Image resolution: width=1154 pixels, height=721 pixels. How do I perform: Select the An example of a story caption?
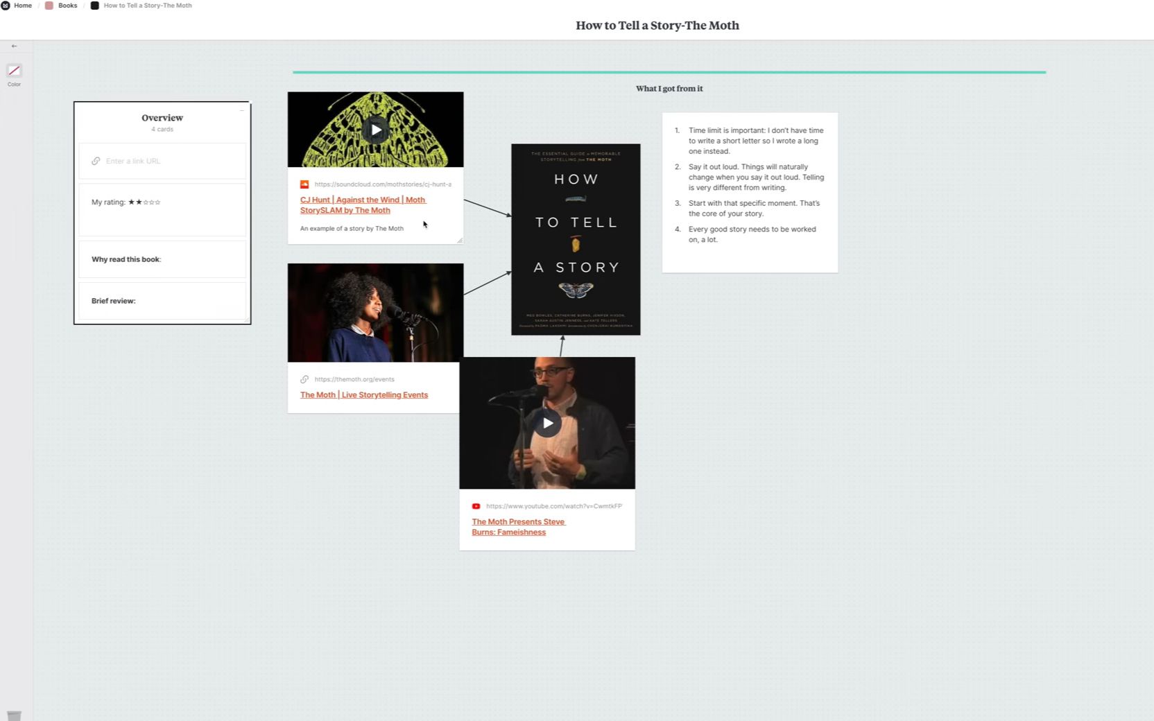352,229
